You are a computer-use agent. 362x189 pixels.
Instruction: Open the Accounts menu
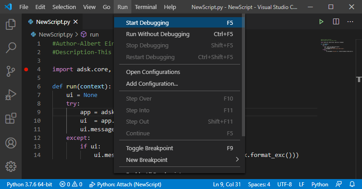tap(11, 143)
